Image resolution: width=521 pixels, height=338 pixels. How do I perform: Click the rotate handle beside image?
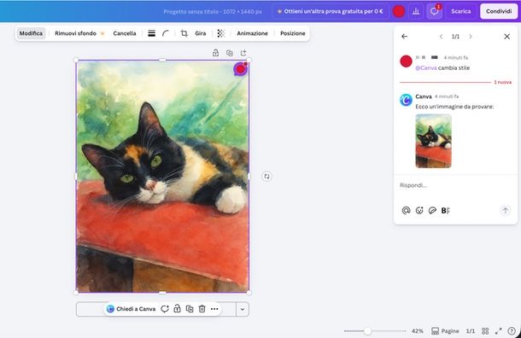pyautogui.click(x=266, y=177)
